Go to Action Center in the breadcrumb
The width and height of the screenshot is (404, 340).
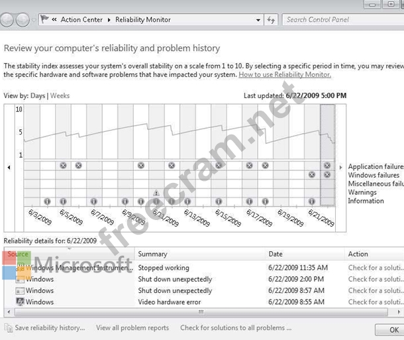pos(81,20)
